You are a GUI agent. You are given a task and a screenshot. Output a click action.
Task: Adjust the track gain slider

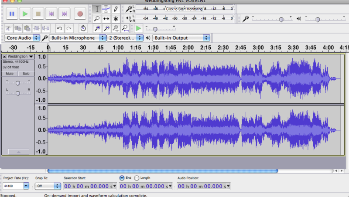[18, 83]
